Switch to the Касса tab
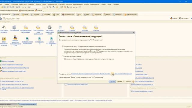The height and width of the screenshot is (108, 192). coord(25,15)
